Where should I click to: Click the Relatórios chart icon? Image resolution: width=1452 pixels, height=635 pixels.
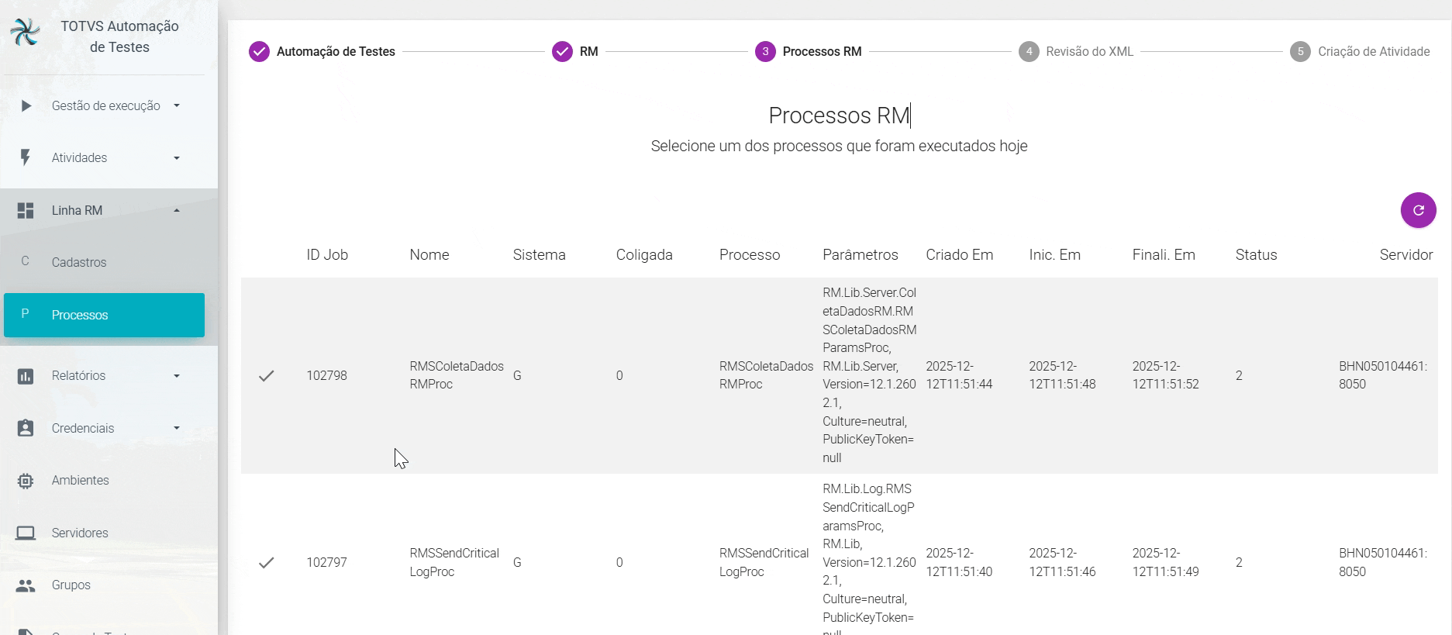[x=26, y=376]
